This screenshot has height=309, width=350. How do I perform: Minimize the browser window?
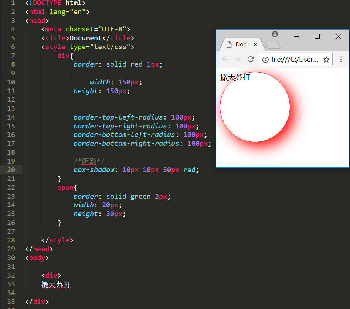point(296,36)
